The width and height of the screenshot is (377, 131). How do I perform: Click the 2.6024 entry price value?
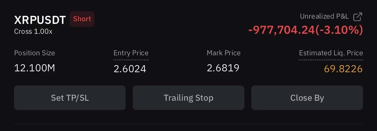pos(130,69)
